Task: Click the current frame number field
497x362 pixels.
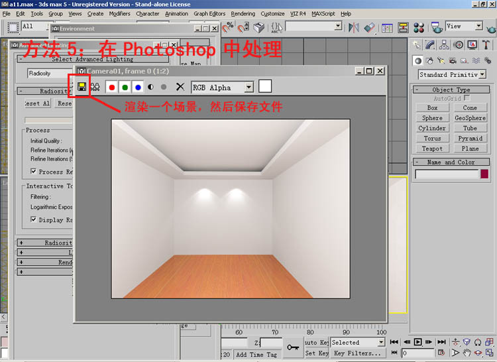Action: coord(417,353)
